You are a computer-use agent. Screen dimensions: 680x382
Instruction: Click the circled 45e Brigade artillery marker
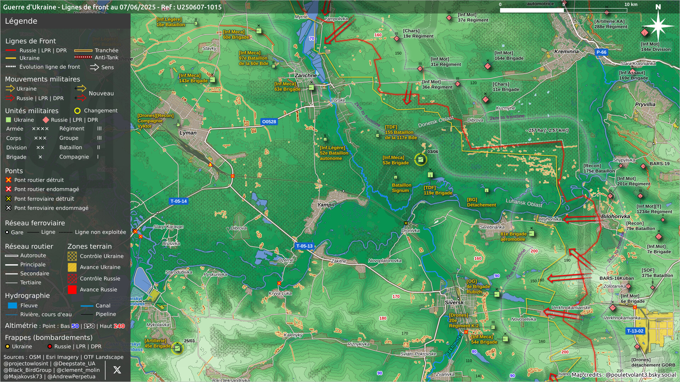coord(177,348)
